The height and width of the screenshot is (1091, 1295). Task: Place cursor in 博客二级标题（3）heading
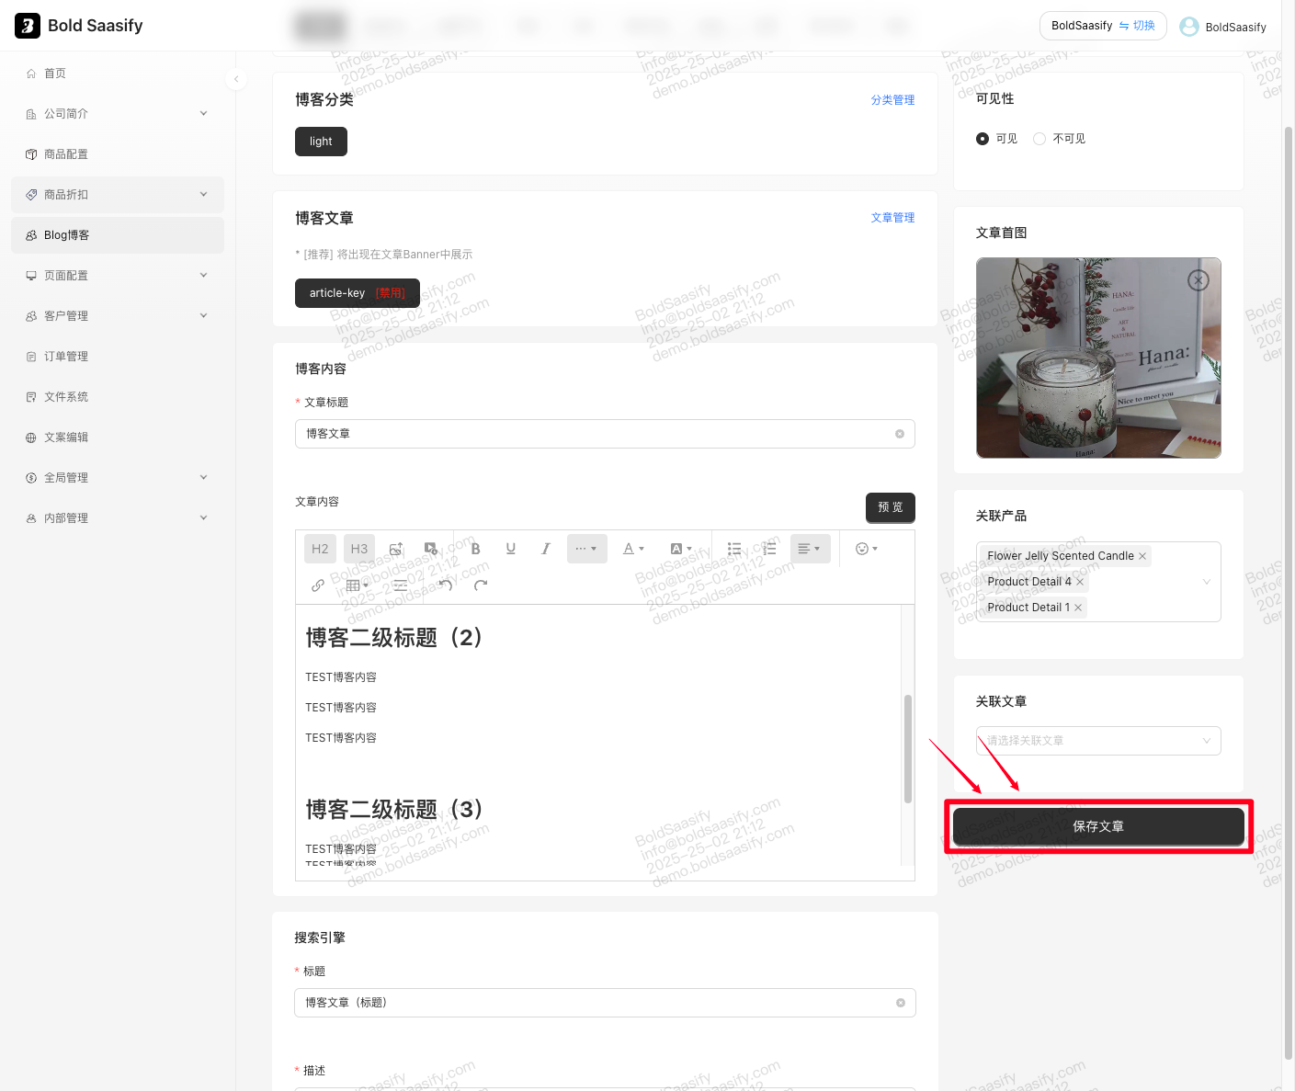pyautogui.click(x=395, y=809)
